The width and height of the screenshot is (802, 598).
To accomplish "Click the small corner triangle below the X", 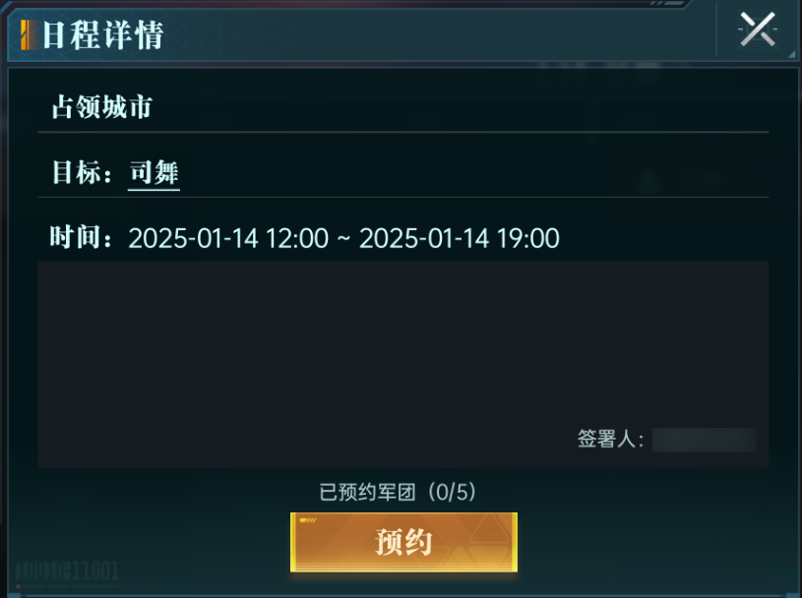I will (792, 54).
